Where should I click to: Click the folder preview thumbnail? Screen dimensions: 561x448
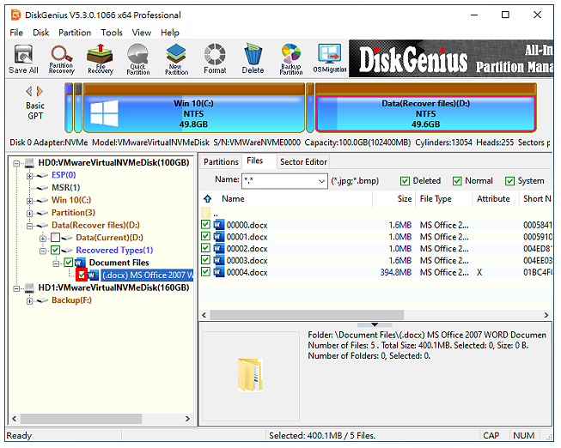tap(250, 375)
